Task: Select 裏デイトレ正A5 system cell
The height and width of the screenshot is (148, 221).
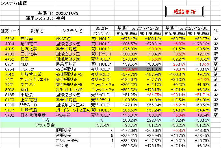Action: pos(73,90)
